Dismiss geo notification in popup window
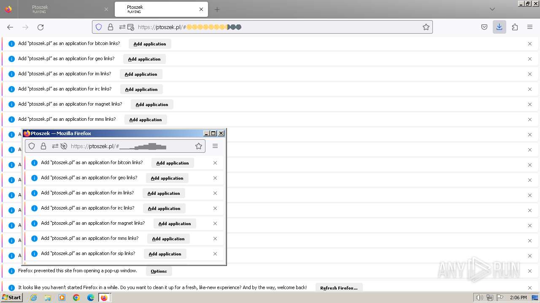 point(215,178)
